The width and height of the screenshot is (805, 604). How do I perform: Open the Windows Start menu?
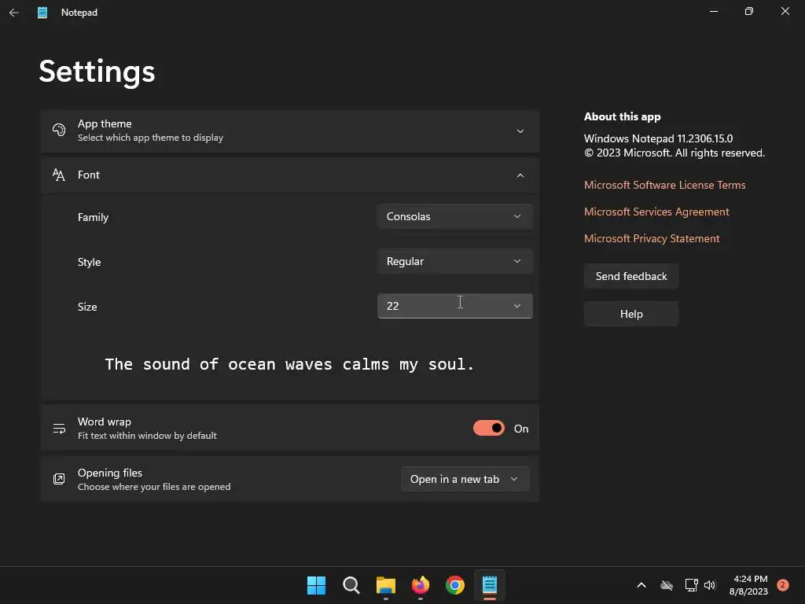click(316, 585)
